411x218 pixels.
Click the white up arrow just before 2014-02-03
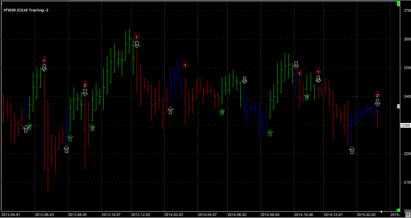pyautogui.click(x=170, y=110)
